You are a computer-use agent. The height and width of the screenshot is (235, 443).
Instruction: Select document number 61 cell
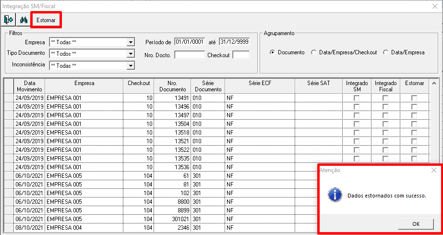point(172,176)
